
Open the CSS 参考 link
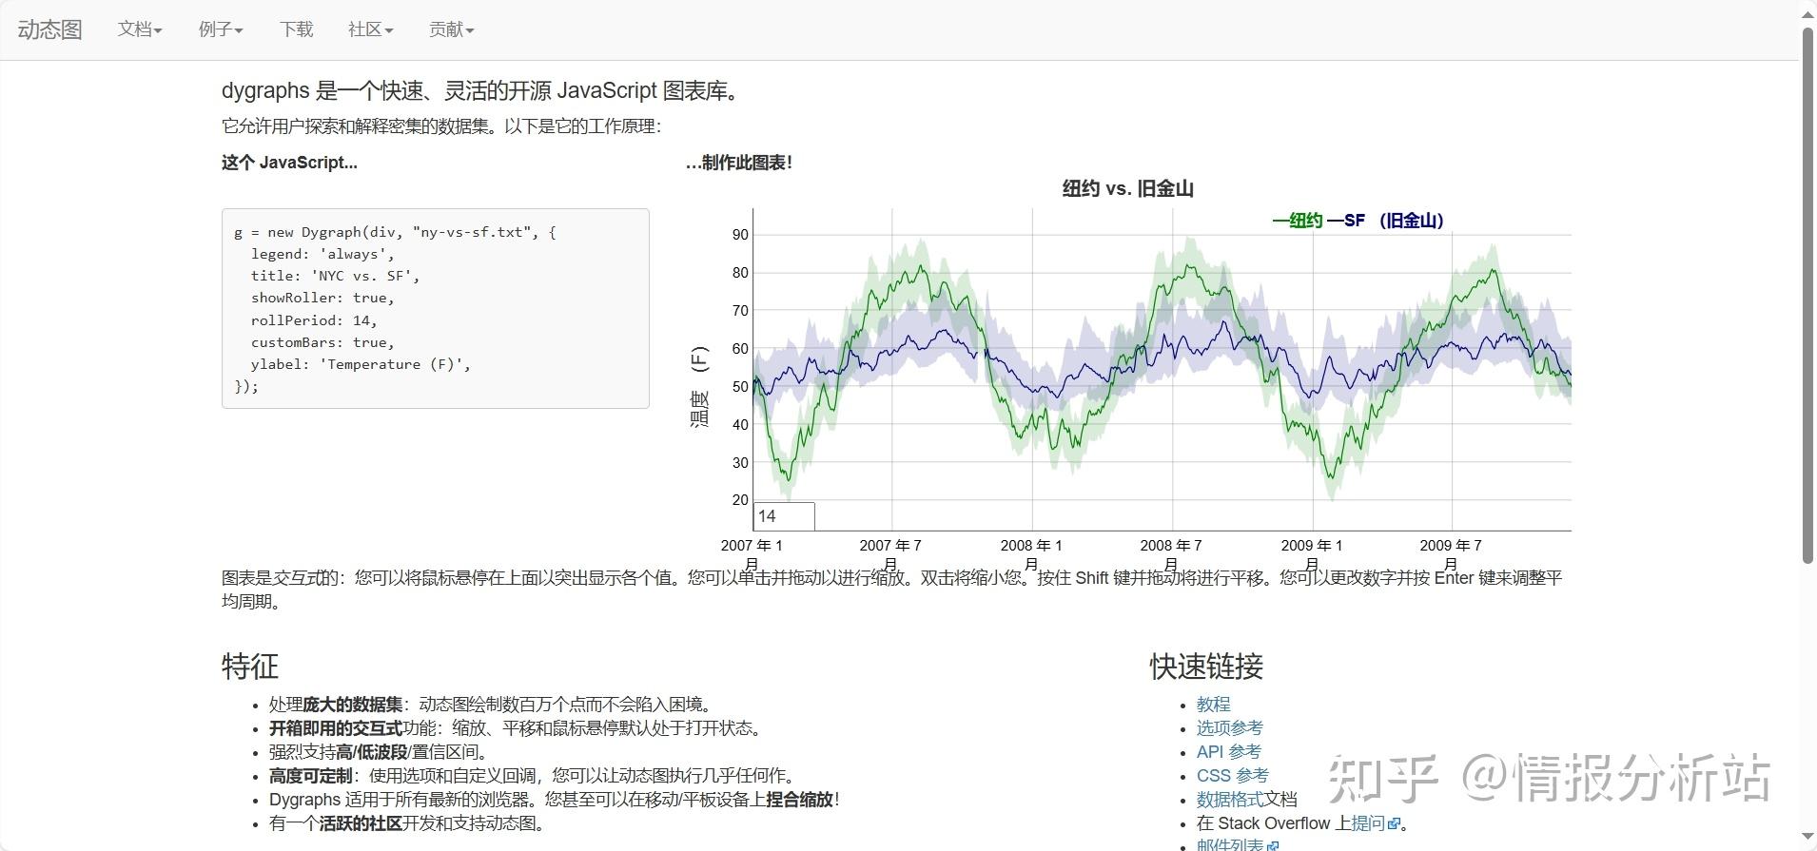pos(1232,776)
